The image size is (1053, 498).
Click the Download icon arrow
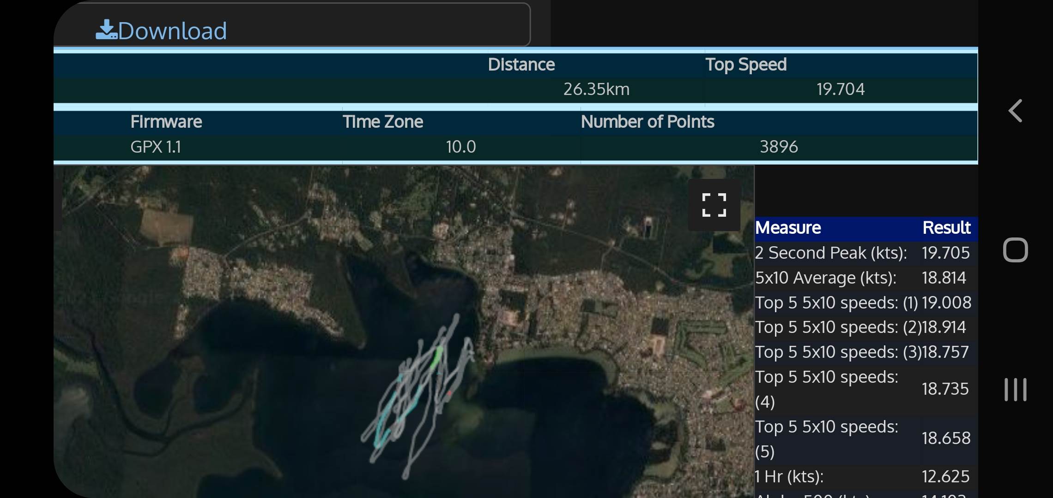point(106,30)
